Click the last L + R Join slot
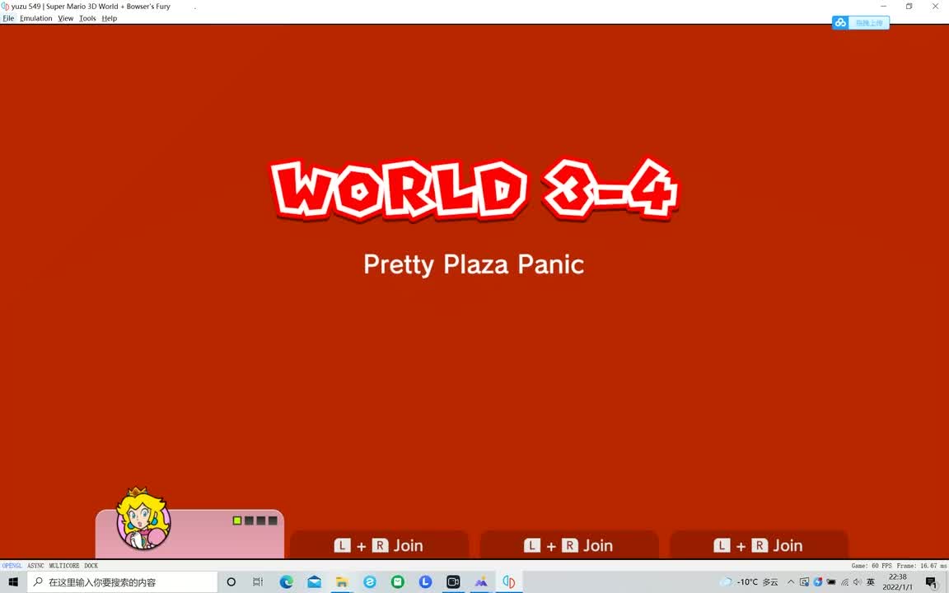The width and height of the screenshot is (949, 593). 759,545
